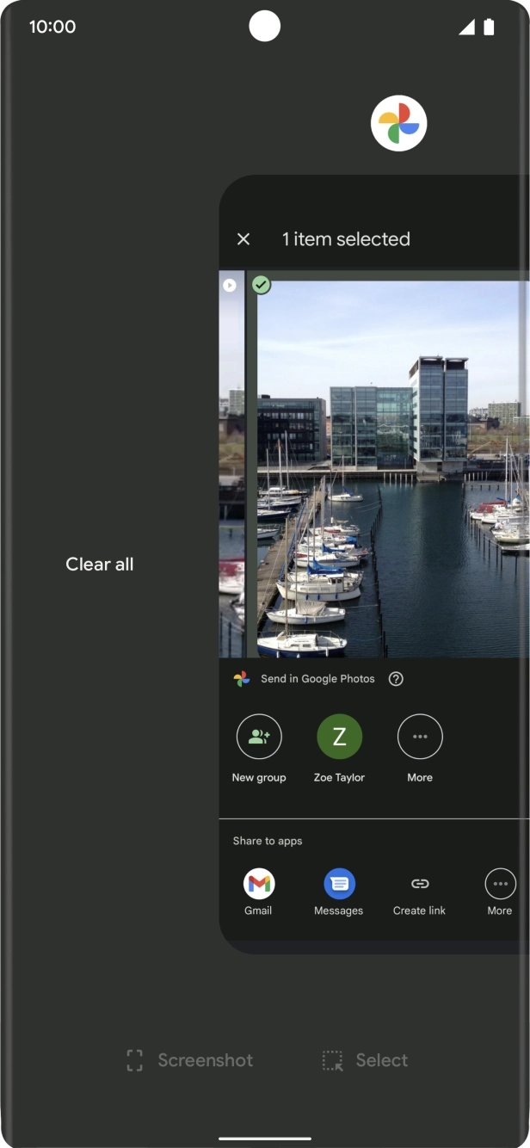Viewport: 530px width, 1148px height.
Task: Tap the Google Photos app icon above the card
Action: 398,124
